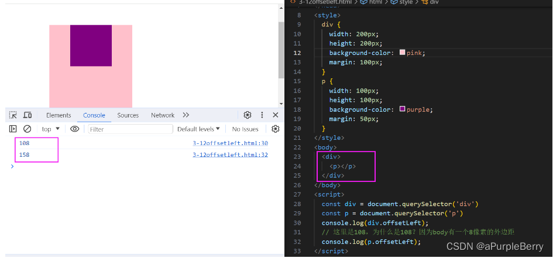This screenshot has height=258, width=553.
Task: Show the console sidebar
Action: click(x=13, y=129)
